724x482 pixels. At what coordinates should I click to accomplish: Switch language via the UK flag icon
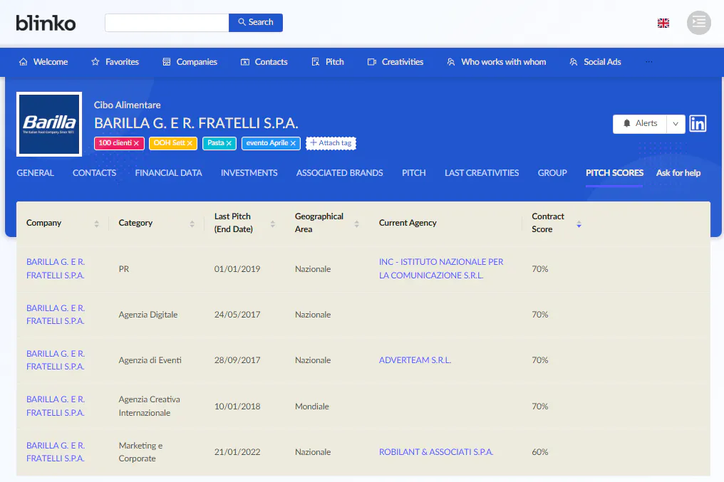(x=663, y=23)
